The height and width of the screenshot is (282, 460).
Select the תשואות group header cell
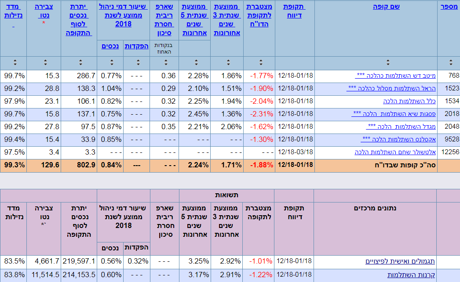227,195
